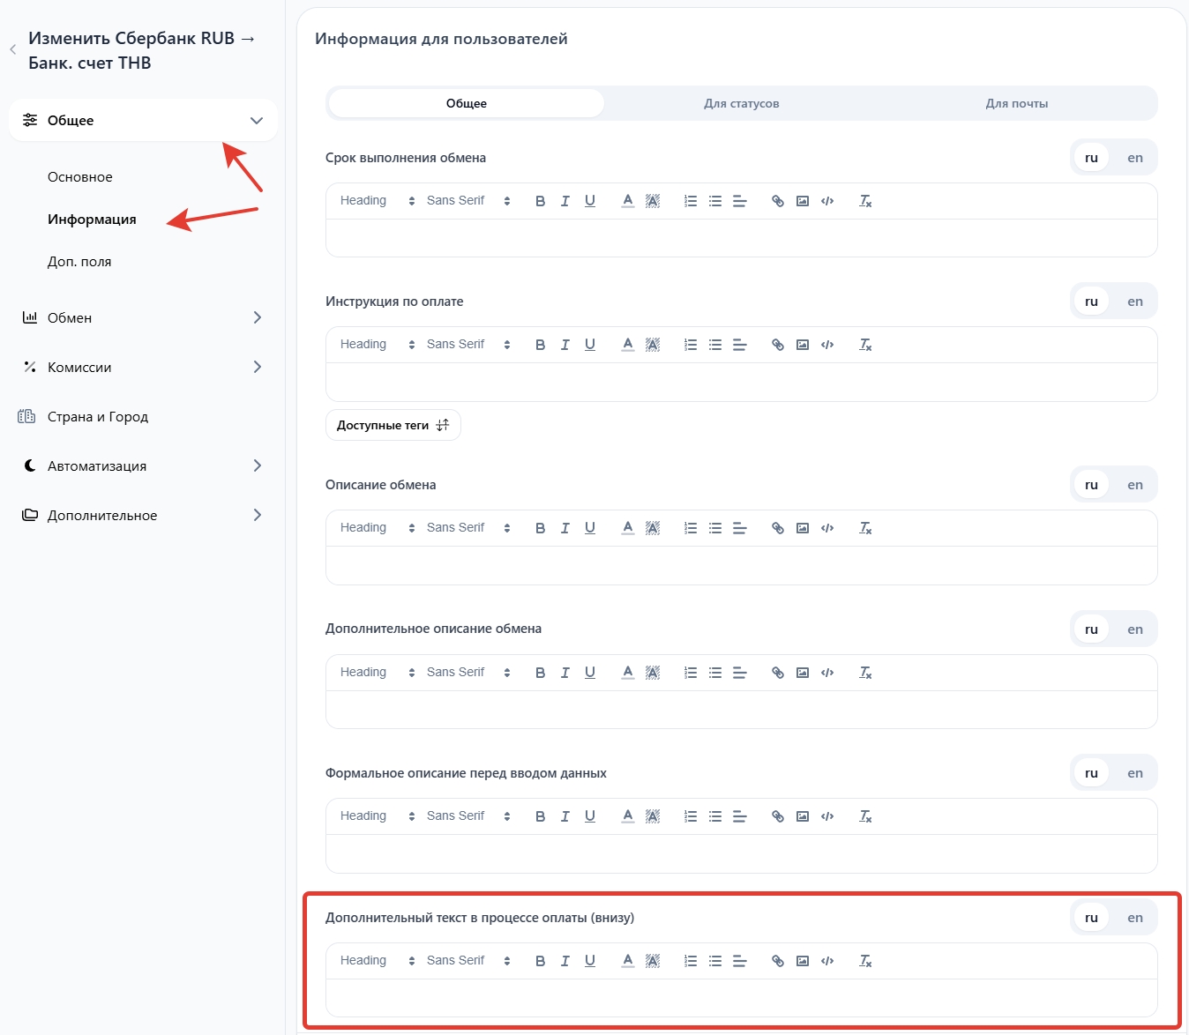The width and height of the screenshot is (1189, 1035).
Task: Click ordered list icon in Описание обмена editor
Action: (x=690, y=528)
